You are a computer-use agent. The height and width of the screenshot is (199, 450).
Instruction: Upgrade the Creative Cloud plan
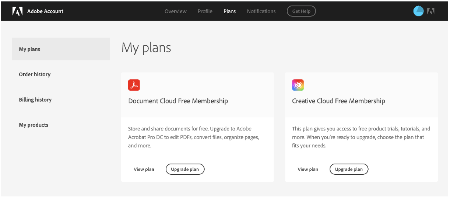[x=349, y=170]
